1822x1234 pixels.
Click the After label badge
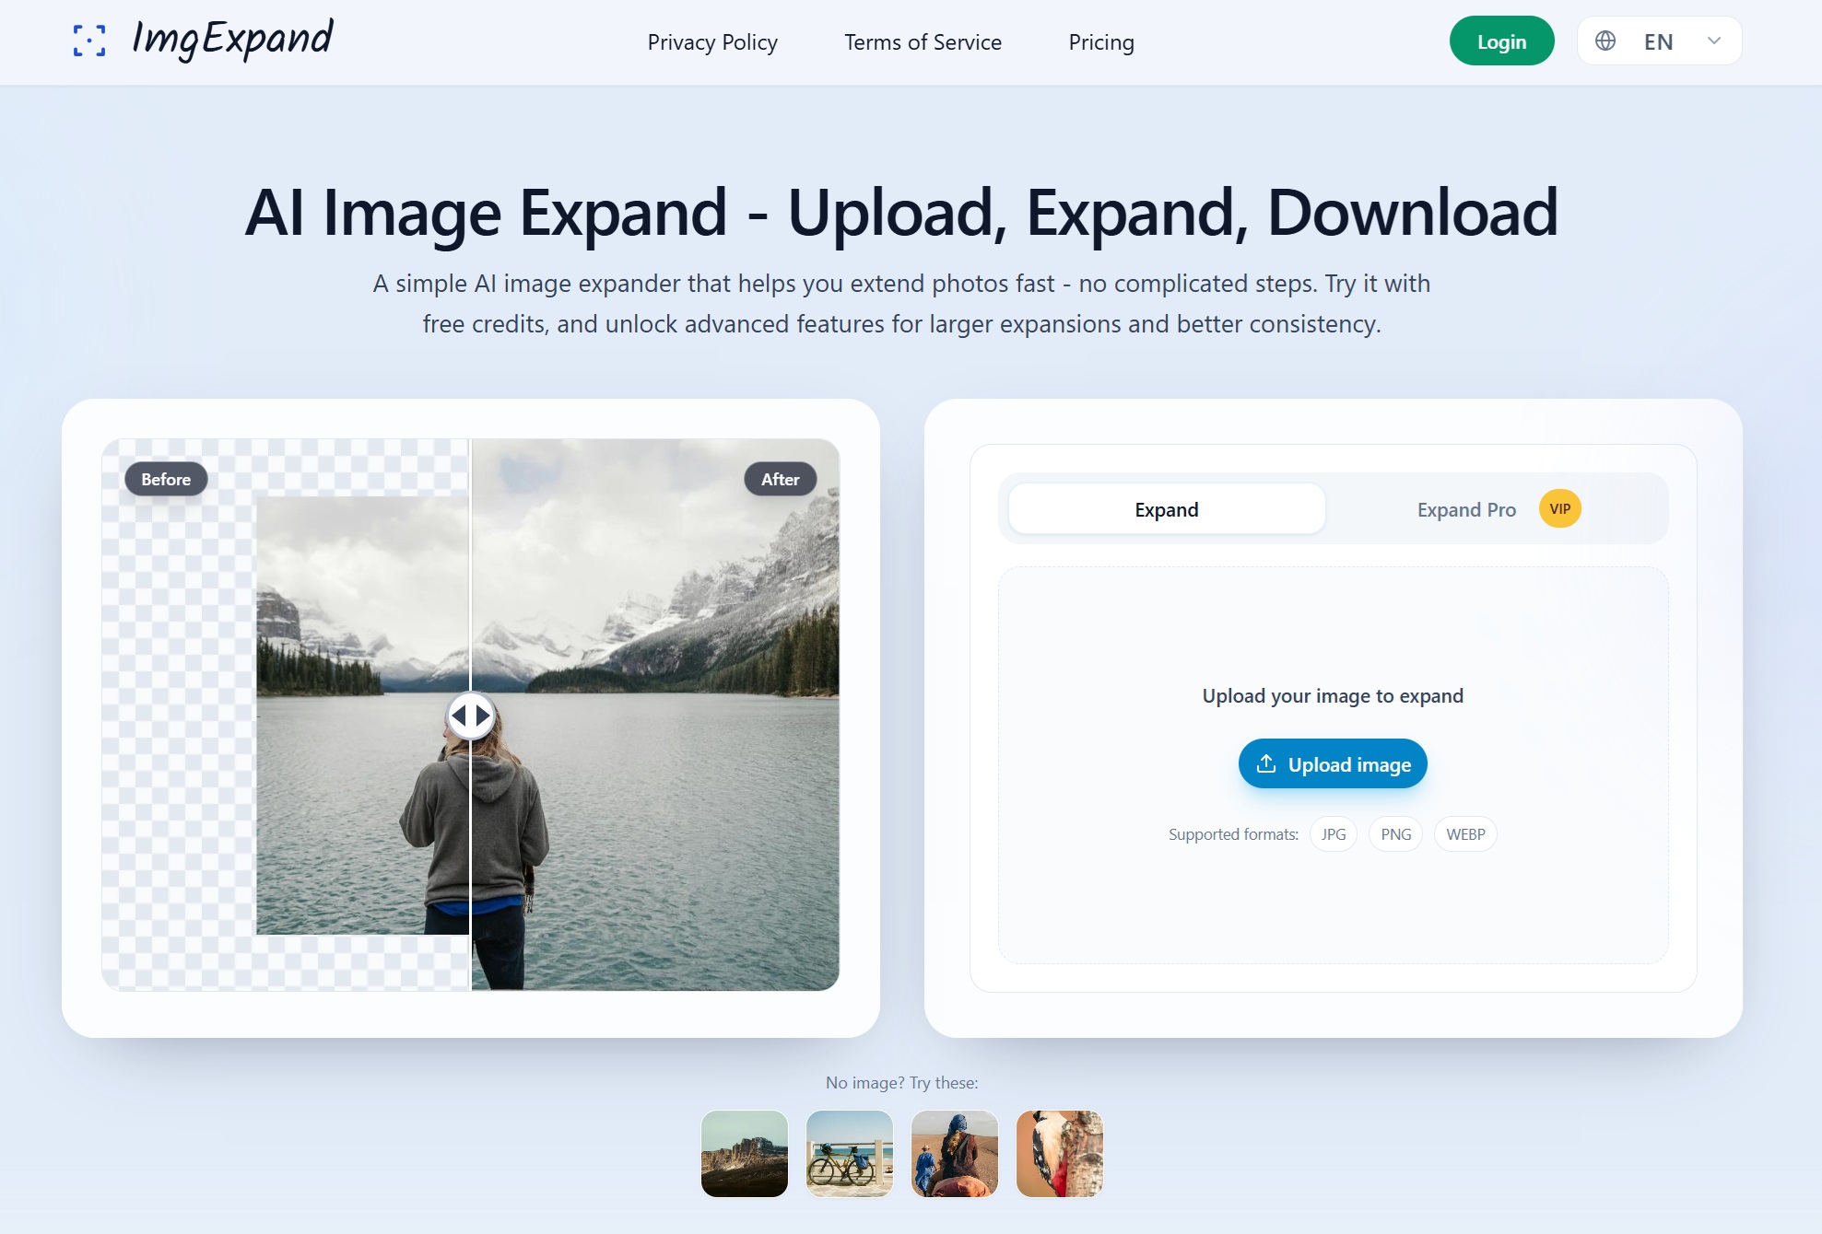point(781,480)
